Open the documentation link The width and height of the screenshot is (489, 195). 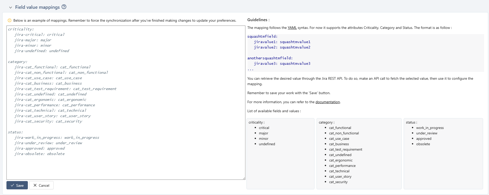(327, 102)
